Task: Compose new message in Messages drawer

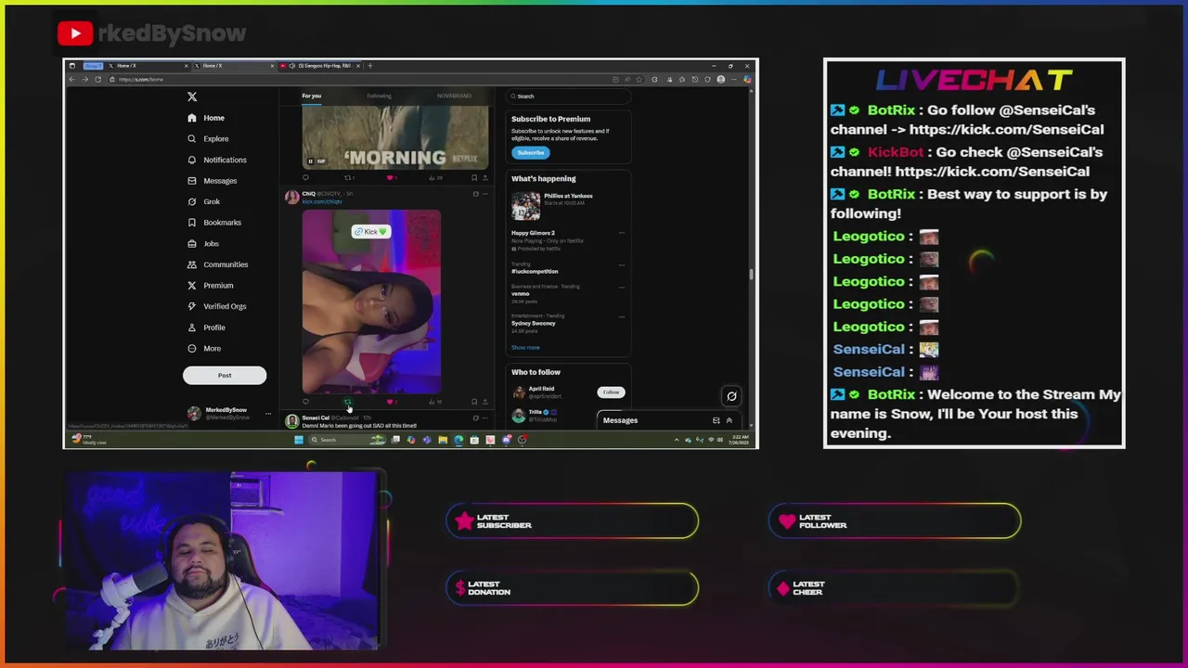Action: (x=716, y=420)
